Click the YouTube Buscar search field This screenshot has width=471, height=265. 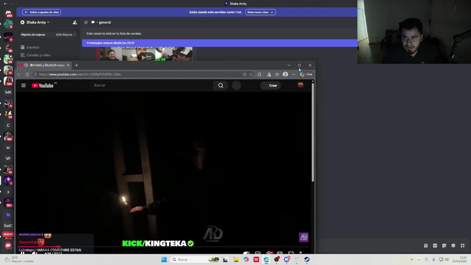tap(152, 85)
